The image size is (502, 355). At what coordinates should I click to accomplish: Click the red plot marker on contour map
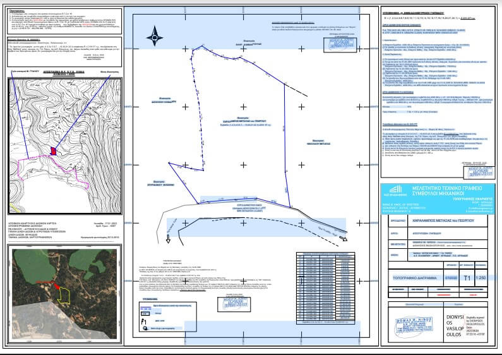pyautogui.click(x=54, y=150)
